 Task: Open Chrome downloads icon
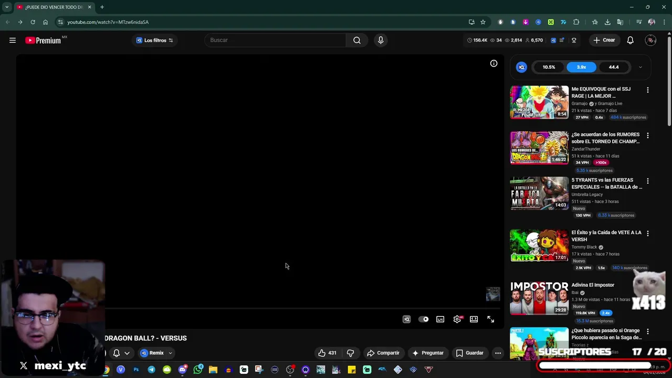point(607,22)
